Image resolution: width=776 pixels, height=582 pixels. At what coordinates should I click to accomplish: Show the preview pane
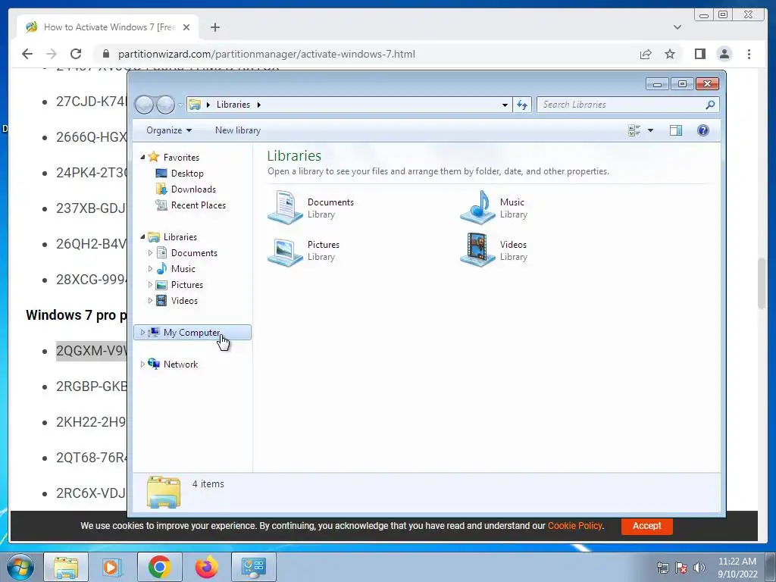click(x=675, y=130)
